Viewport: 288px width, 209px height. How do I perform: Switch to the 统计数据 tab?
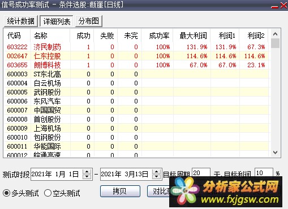coord(21,21)
